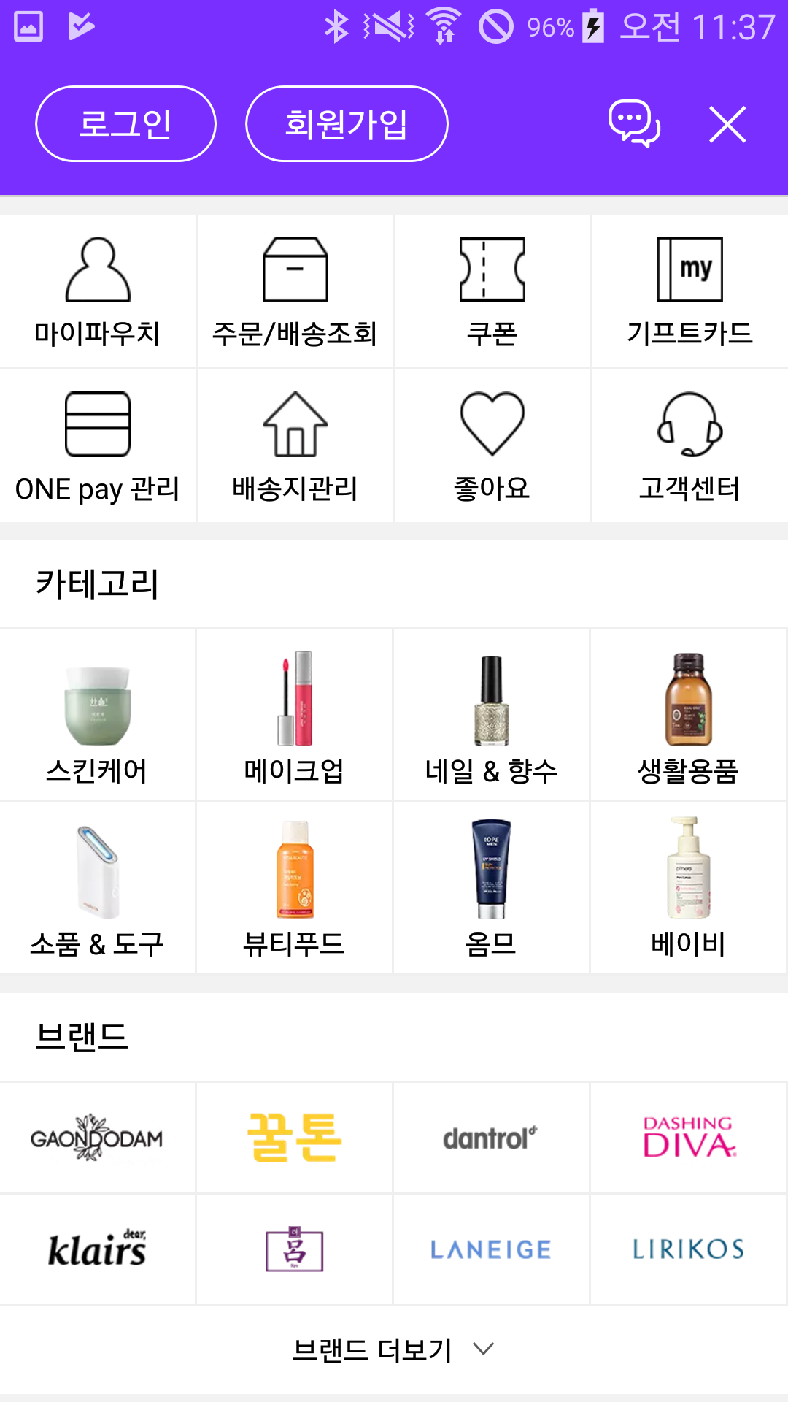Open the klairs brand logo
788x1402 pixels.
98,1249
